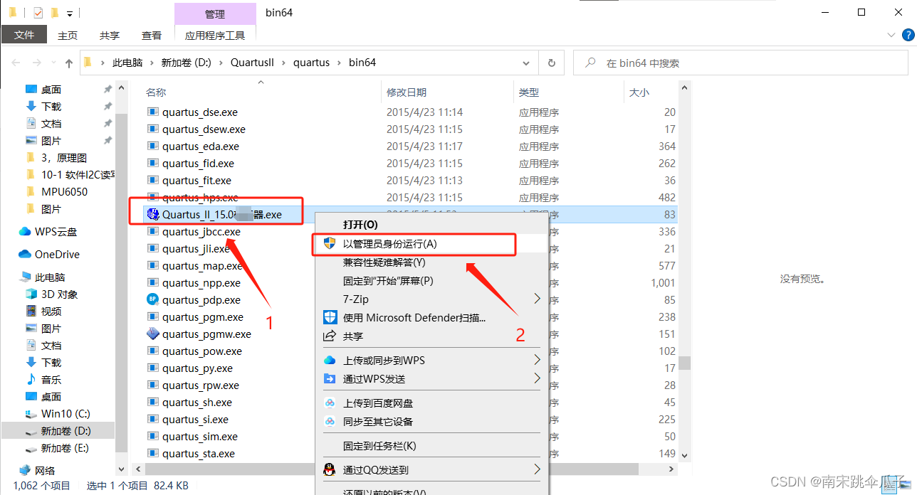Expand the ribbon with the chevron
This screenshot has height=495, width=917.
(891, 35)
